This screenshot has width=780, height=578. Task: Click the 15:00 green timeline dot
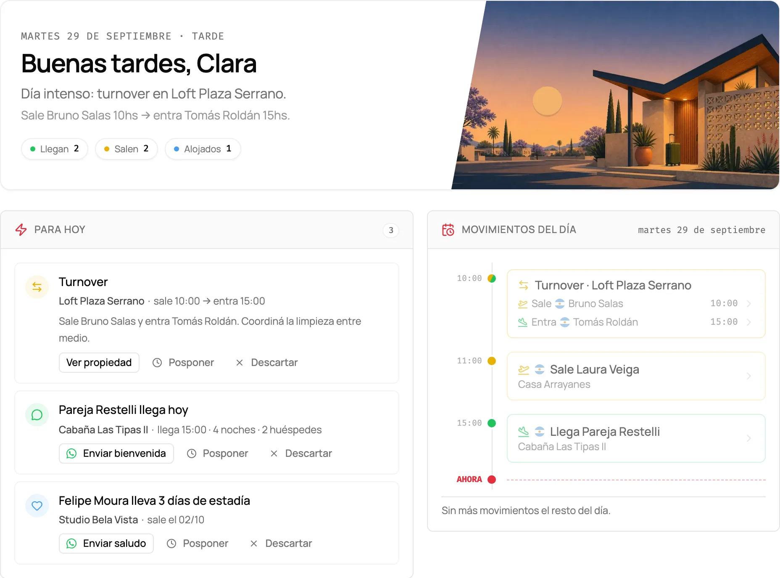pyautogui.click(x=492, y=423)
